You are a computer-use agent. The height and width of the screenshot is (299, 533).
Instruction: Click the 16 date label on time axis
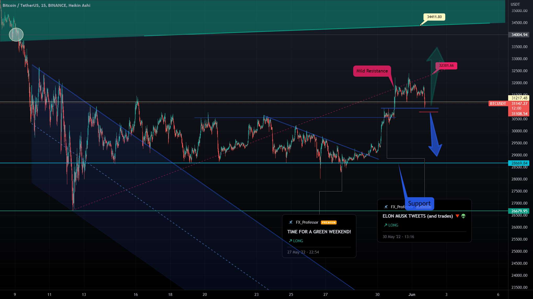click(x=136, y=295)
